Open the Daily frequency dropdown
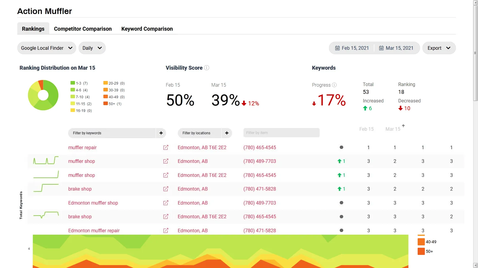Screen dimensions: 478x268 click(92, 48)
